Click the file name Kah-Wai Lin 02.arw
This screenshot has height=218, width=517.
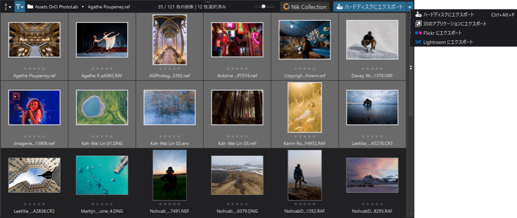point(170,144)
